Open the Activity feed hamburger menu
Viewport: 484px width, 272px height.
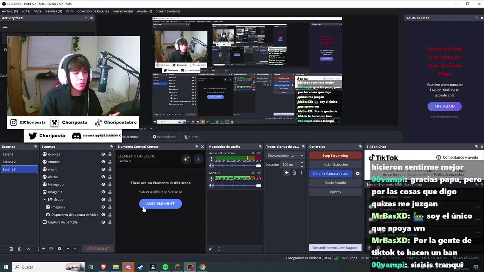coord(5,26)
